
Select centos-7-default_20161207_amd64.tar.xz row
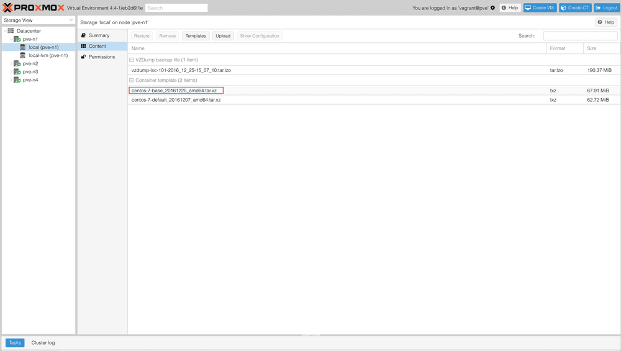pyautogui.click(x=374, y=100)
